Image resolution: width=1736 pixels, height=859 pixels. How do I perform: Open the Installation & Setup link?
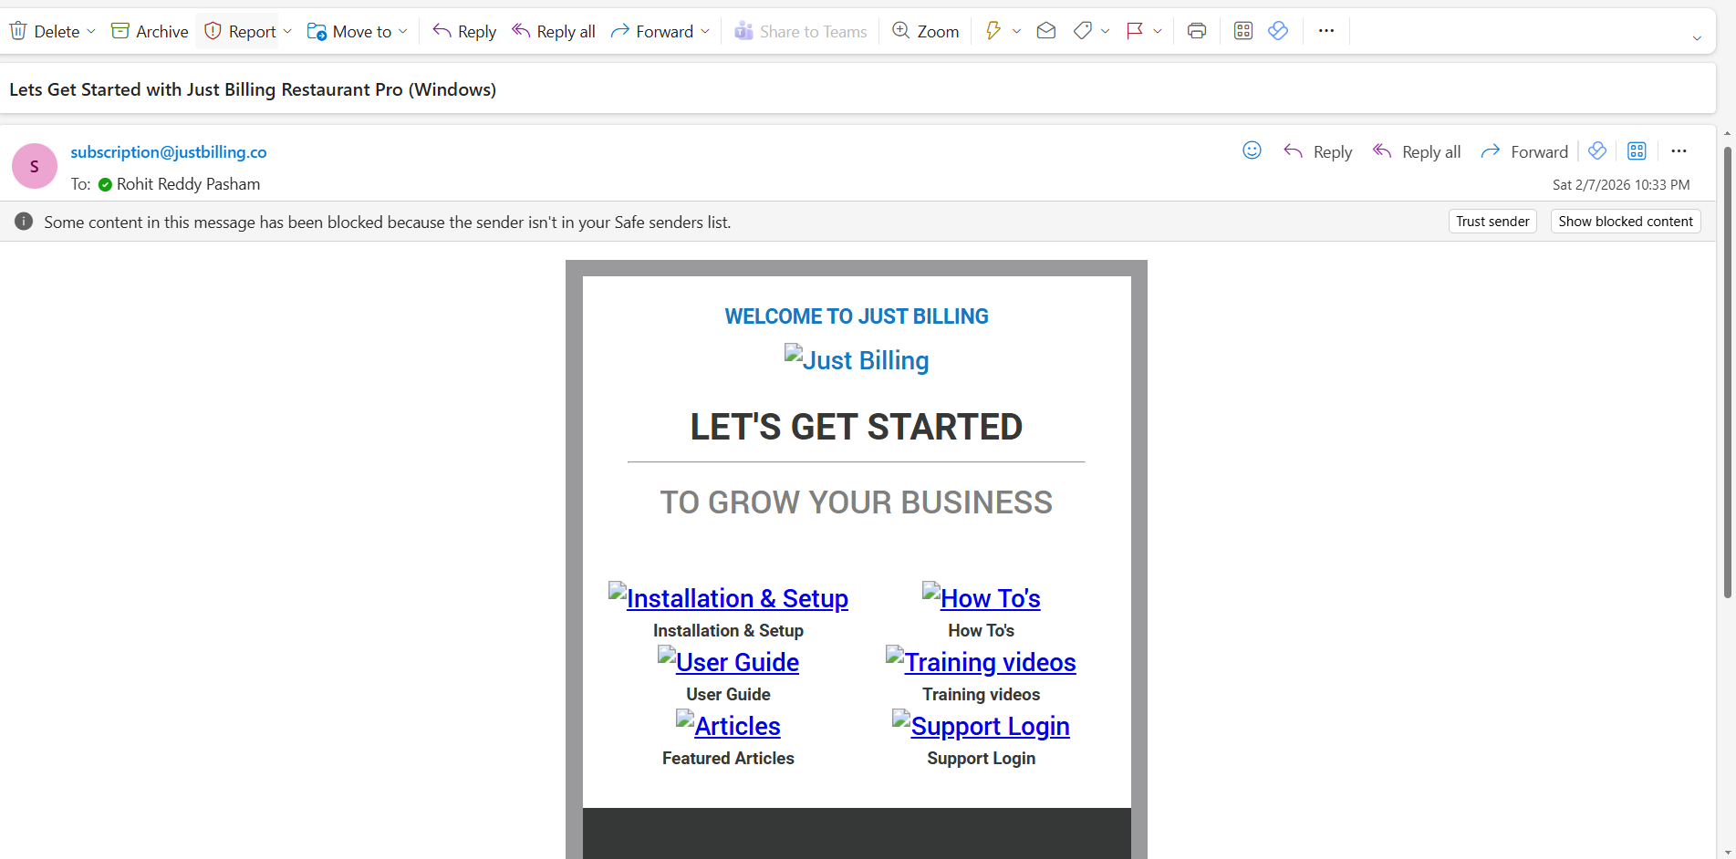pyautogui.click(x=736, y=598)
